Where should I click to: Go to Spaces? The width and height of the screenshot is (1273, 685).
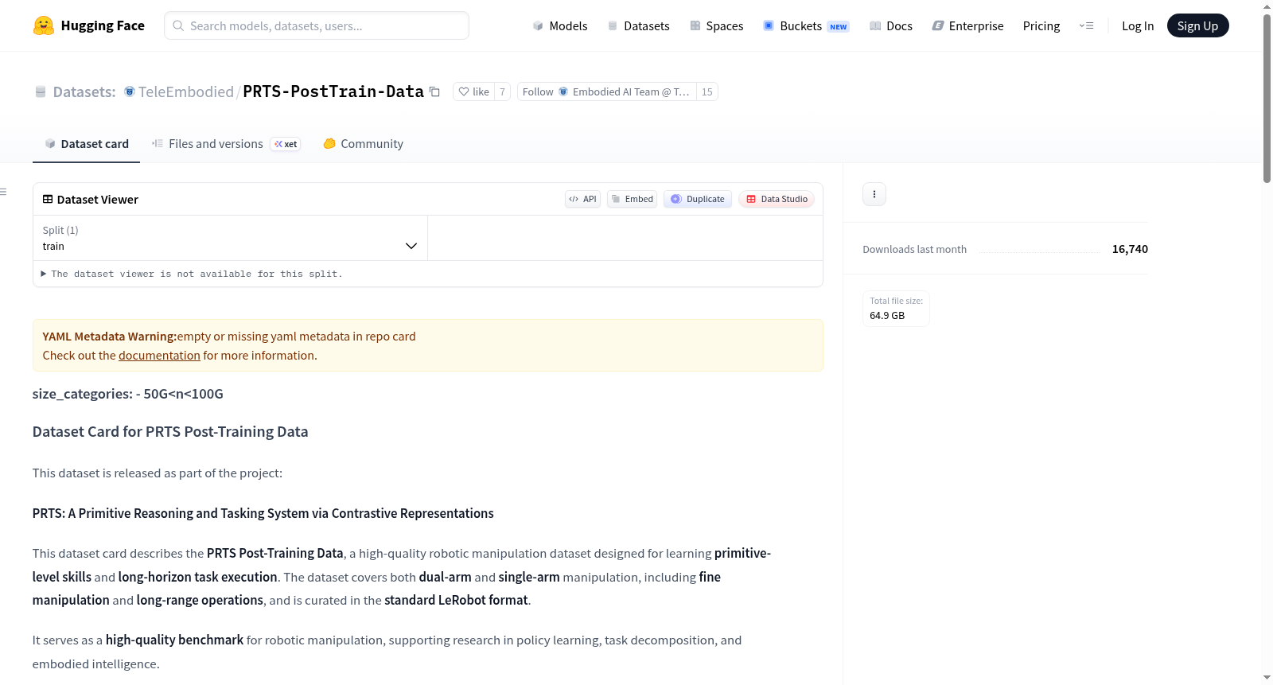[716, 25]
